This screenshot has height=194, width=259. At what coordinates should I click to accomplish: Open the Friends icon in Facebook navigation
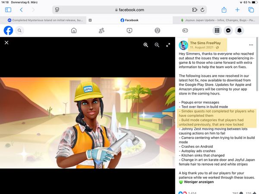[101, 30]
